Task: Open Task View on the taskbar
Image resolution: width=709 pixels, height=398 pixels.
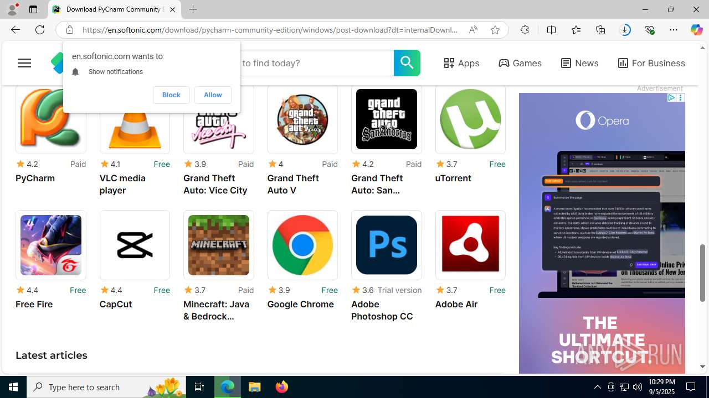Action: point(199,387)
